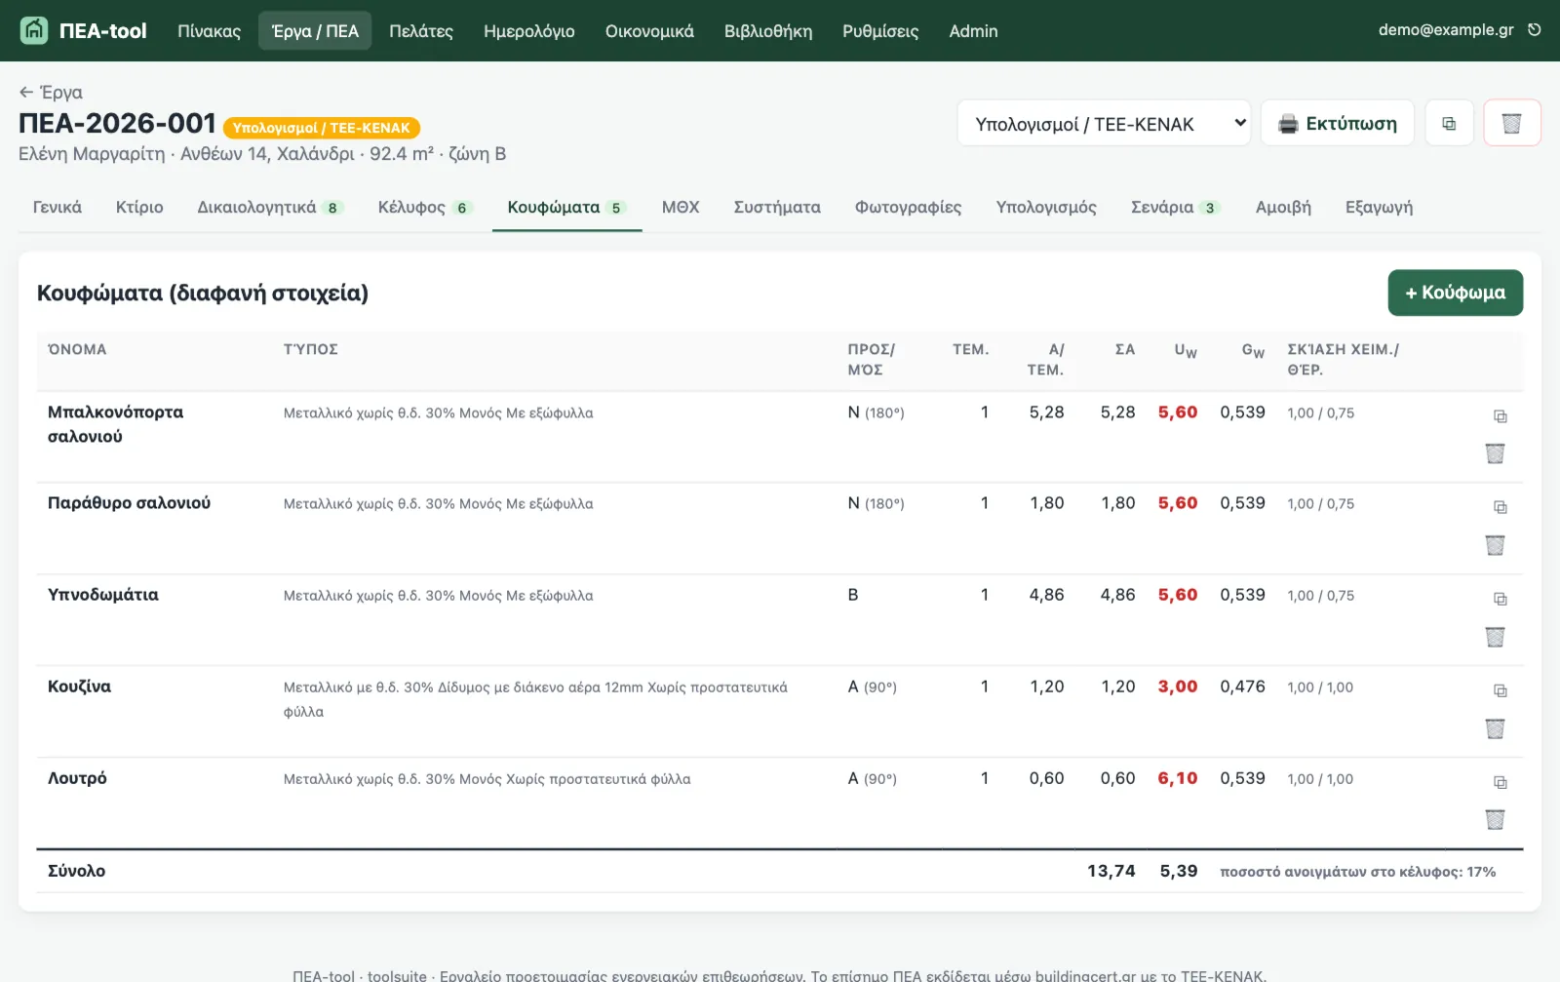1560x982 pixels.
Task: Duplicate the project with the copy icon
Action: pyautogui.click(x=1449, y=124)
